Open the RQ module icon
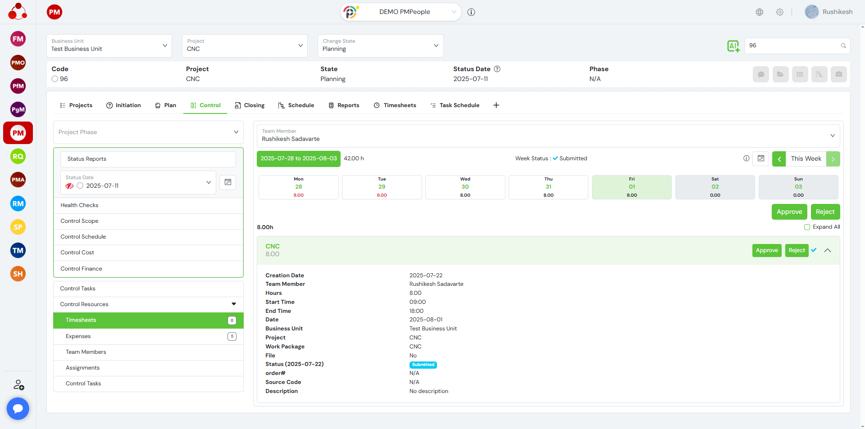 tap(18, 157)
